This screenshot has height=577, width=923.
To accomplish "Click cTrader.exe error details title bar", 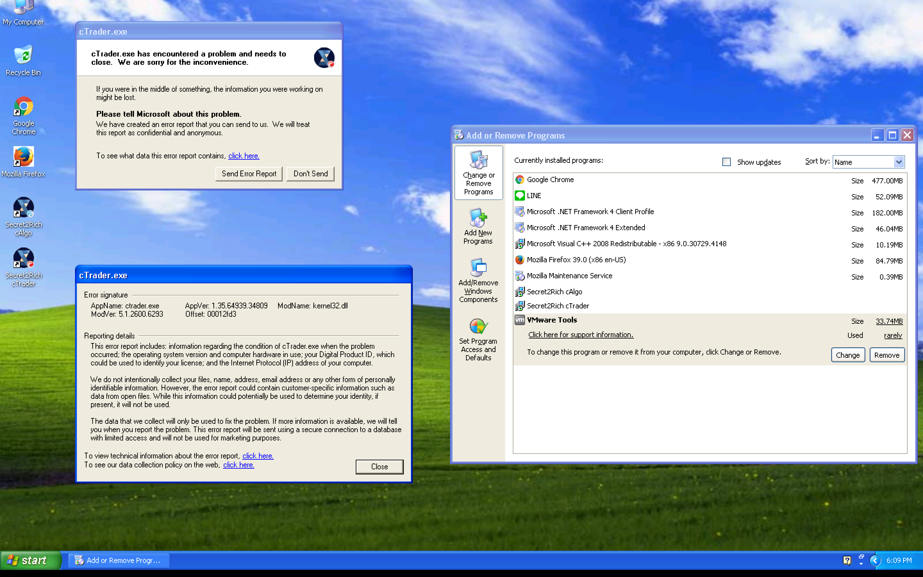I will [x=244, y=275].
